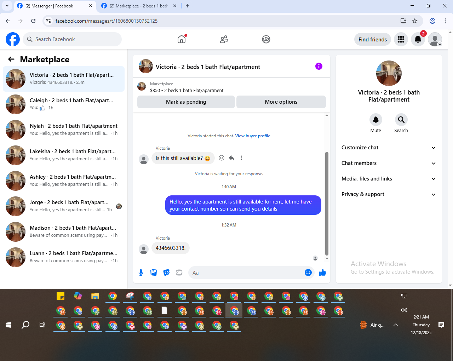Open the Home feed icon

click(182, 39)
